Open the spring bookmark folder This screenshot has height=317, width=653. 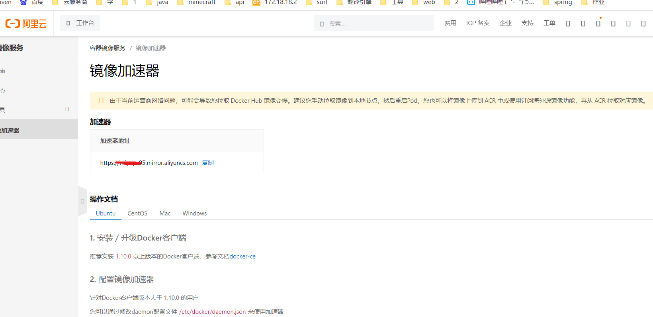pos(557,2)
